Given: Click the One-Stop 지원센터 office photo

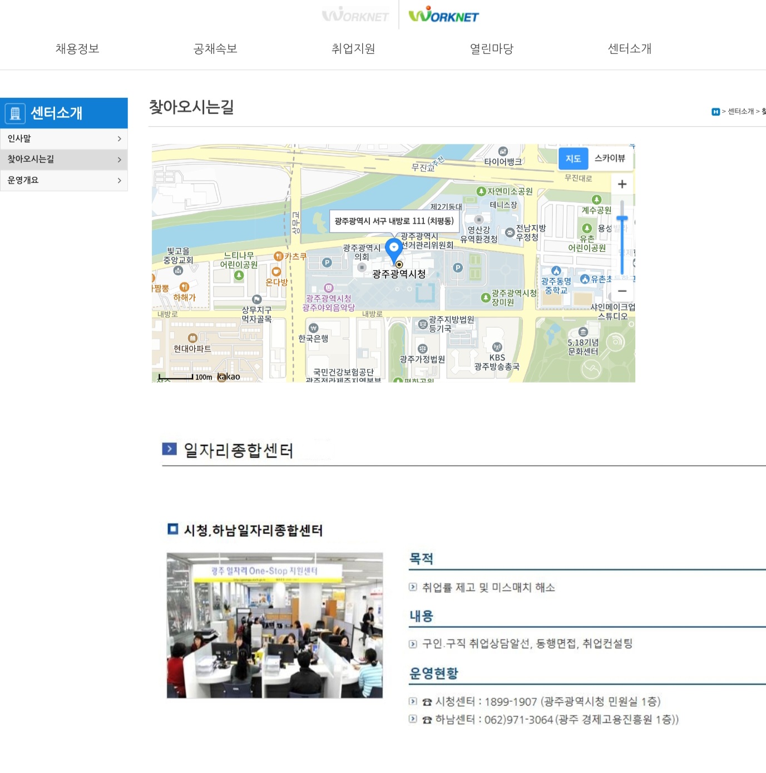Looking at the screenshot, I should click(x=275, y=625).
